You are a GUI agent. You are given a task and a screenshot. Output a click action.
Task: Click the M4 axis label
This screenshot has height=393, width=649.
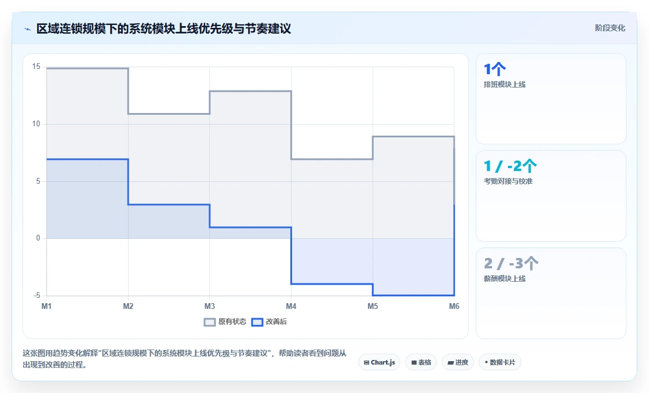click(291, 306)
